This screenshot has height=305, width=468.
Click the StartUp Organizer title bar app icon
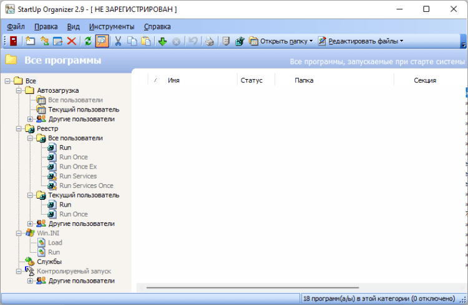click(10, 9)
